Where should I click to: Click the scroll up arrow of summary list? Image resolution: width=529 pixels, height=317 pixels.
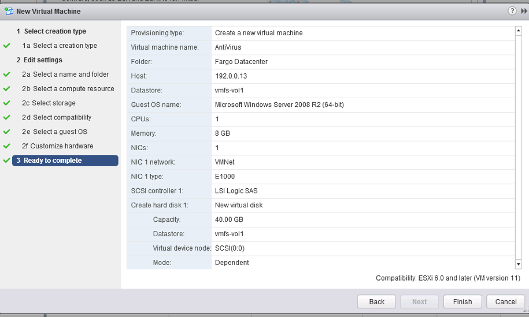coord(519,31)
